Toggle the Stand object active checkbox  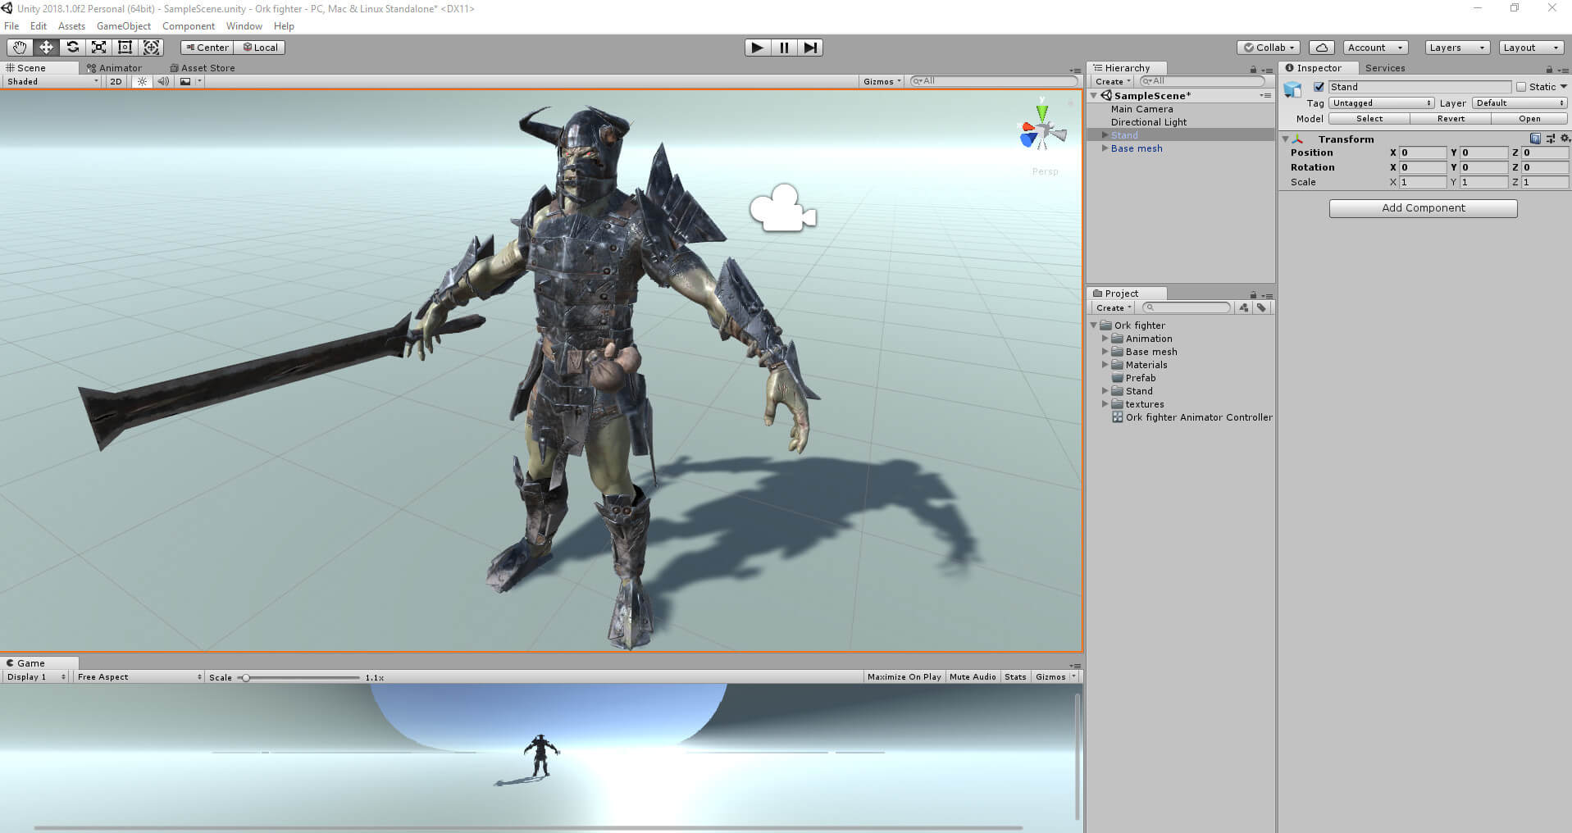click(x=1319, y=87)
